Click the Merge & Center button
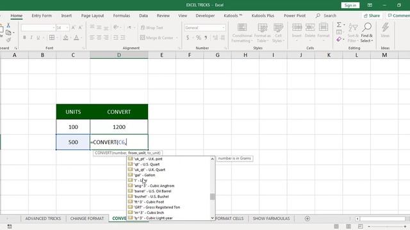This screenshot has width=410, height=230. (x=156, y=38)
